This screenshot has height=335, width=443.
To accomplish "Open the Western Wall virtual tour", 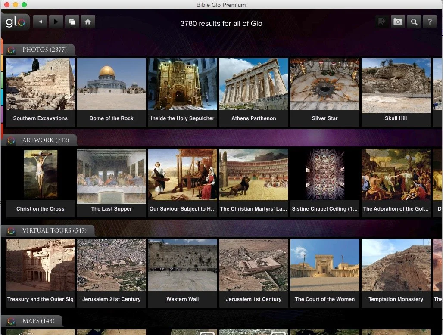I will pos(183,273).
